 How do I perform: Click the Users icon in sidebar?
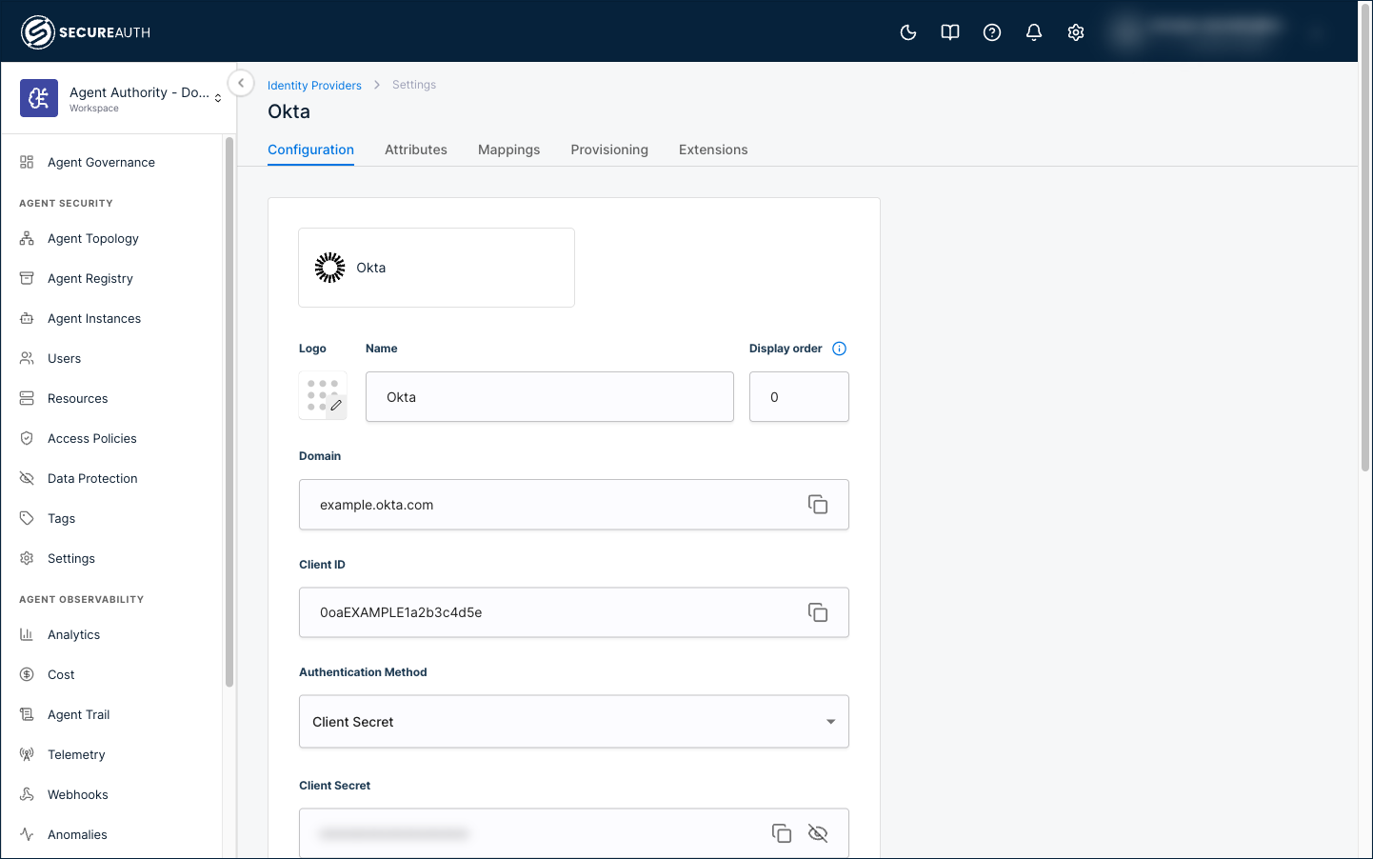27,358
